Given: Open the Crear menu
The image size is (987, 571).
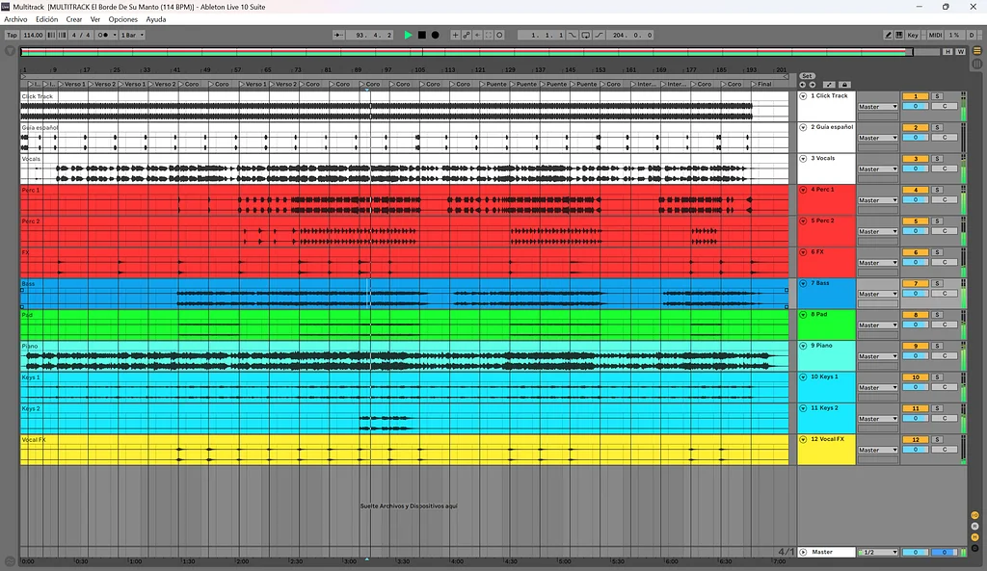Looking at the screenshot, I should (74, 19).
